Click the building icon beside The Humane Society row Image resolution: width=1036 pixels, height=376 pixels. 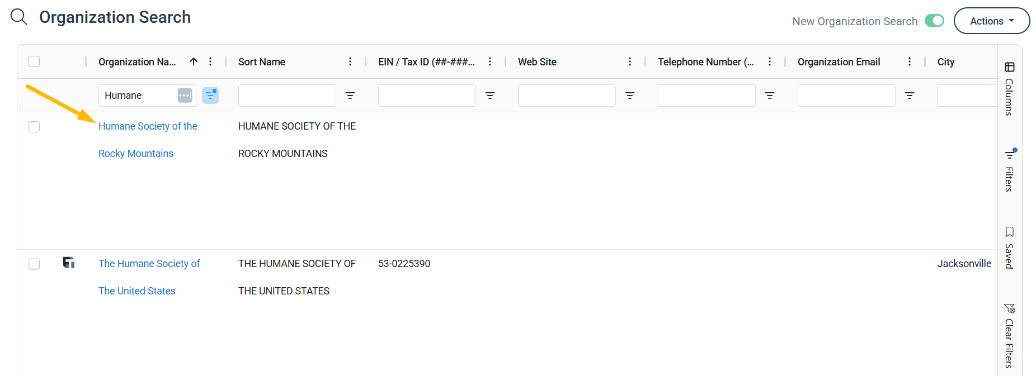[69, 263]
